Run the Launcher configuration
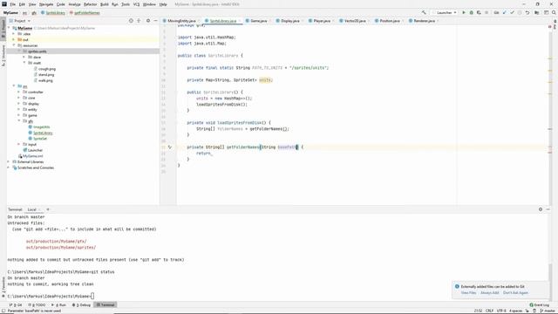 point(464,12)
